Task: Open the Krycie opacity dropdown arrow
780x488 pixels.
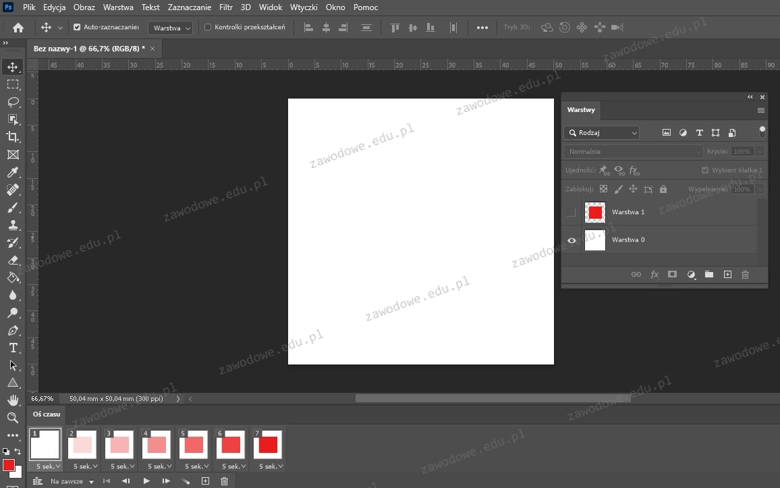Action: point(760,152)
